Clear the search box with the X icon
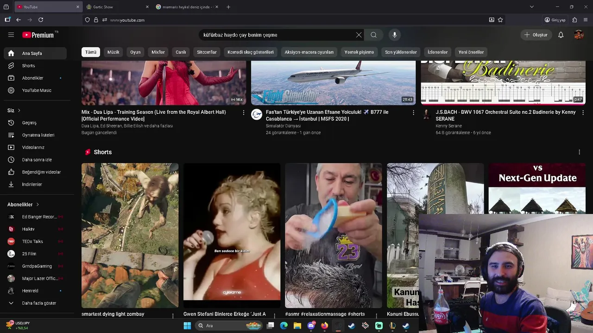The width and height of the screenshot is (593, 333). 359,35
